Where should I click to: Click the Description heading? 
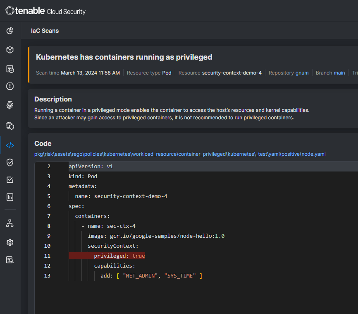[53, 99]
